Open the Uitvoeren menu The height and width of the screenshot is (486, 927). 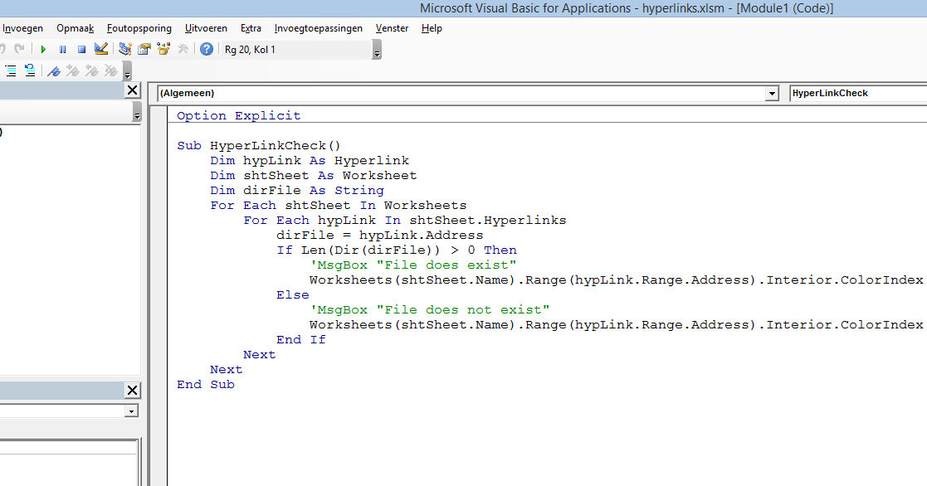pyautogui.click(x=206, y=28)
